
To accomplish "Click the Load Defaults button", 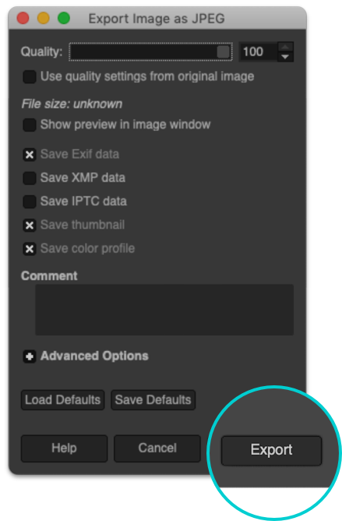I will [63, 400].
